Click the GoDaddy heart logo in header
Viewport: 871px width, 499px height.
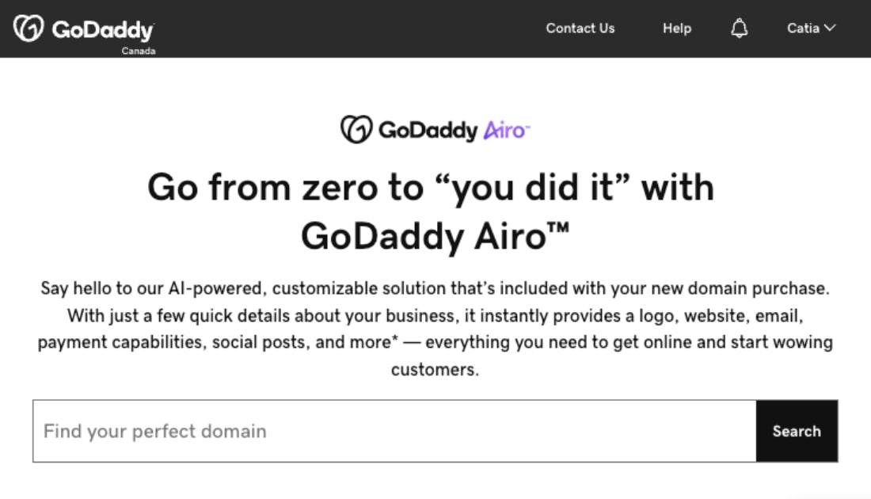coord(29,29)
